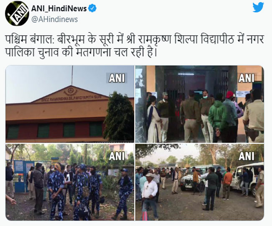Click the Hindi tweet text
The width and height of the screenshot is (272, 226).
(135, 46)
